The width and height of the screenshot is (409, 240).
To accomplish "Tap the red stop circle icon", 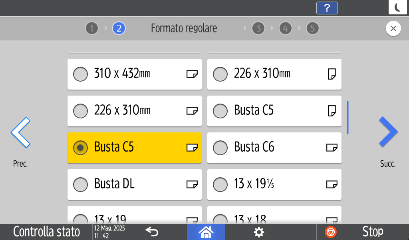I will pyautogui.click(x=330, y=232).
